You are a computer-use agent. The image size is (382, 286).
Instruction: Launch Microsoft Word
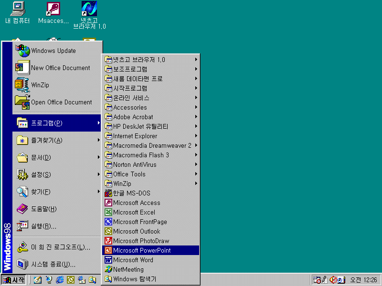pyautogui.click(x=151, y=260)
